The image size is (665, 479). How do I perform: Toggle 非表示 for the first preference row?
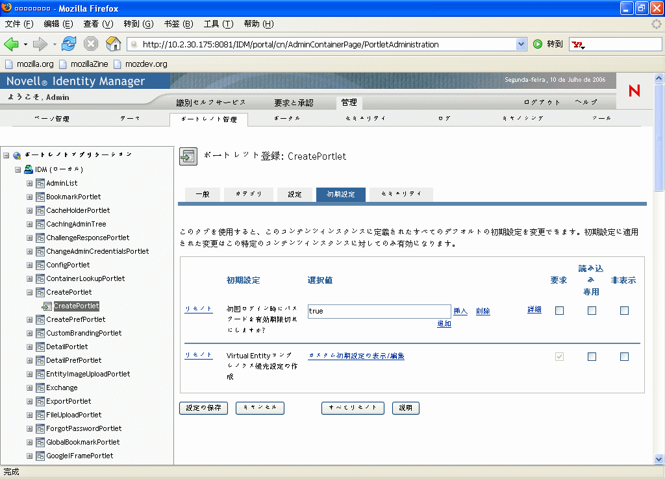coord(624,310)
